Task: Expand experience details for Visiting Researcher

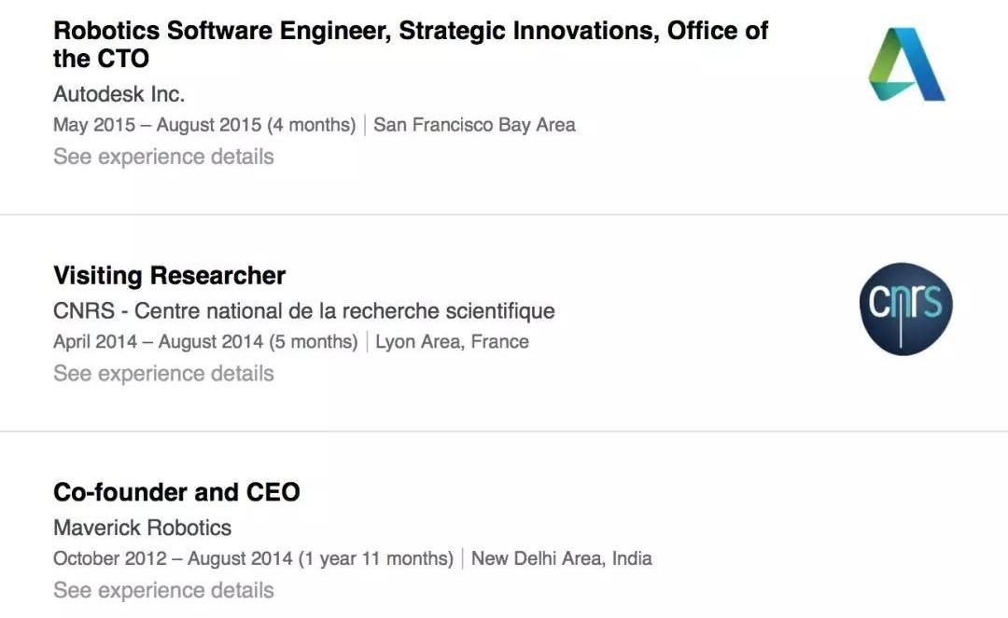Action: click(x=163, y=374)
